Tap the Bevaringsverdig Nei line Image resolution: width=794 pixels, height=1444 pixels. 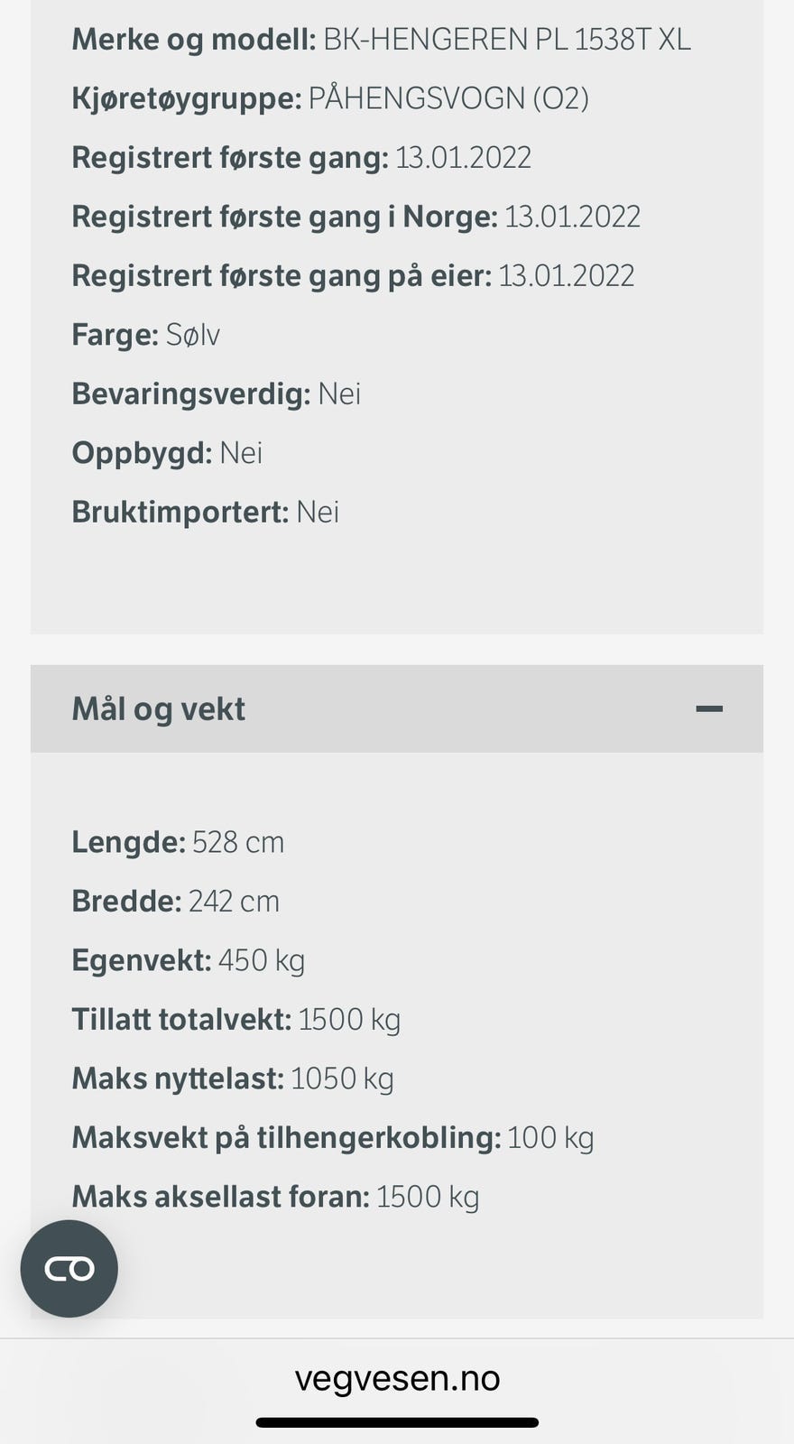click(x=216, y=394)
